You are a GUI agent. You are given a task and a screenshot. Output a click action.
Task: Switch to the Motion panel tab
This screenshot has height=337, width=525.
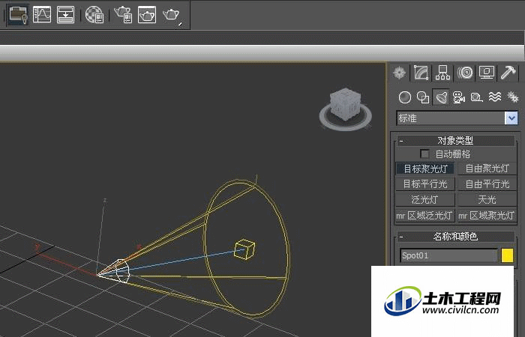click(465, 73)
